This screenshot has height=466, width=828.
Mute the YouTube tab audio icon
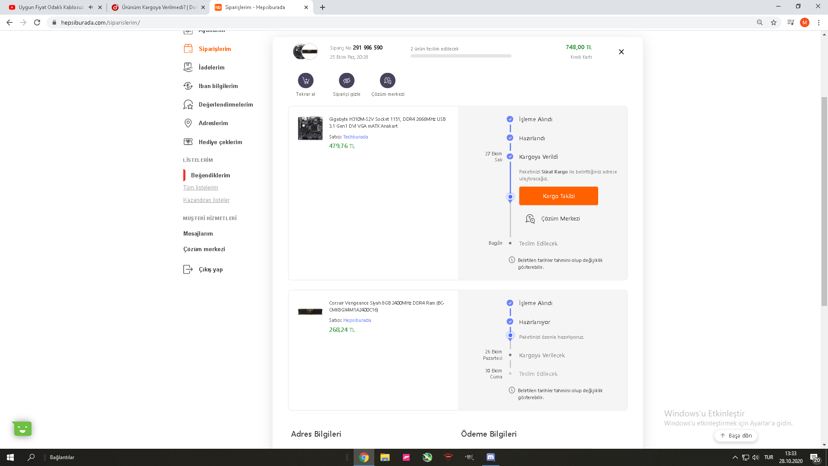click(91, 7)
